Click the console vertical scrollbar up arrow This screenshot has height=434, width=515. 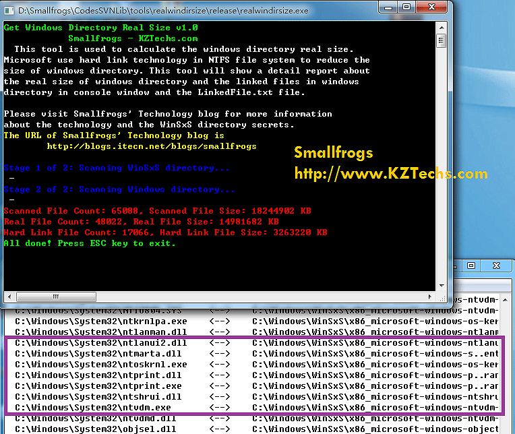[x=441, y=27]
